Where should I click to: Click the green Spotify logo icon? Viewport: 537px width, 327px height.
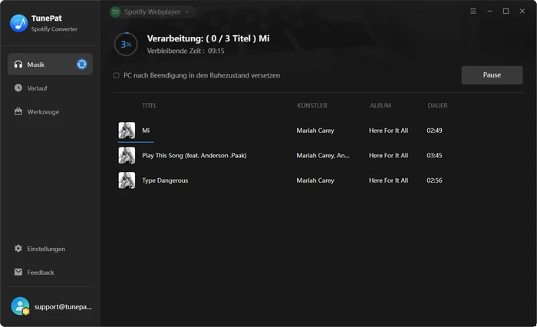click(115, 12)
